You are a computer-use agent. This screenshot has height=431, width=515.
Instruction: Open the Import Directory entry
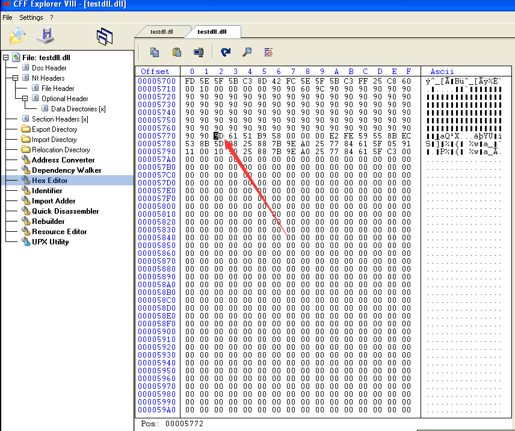(54, 140)
